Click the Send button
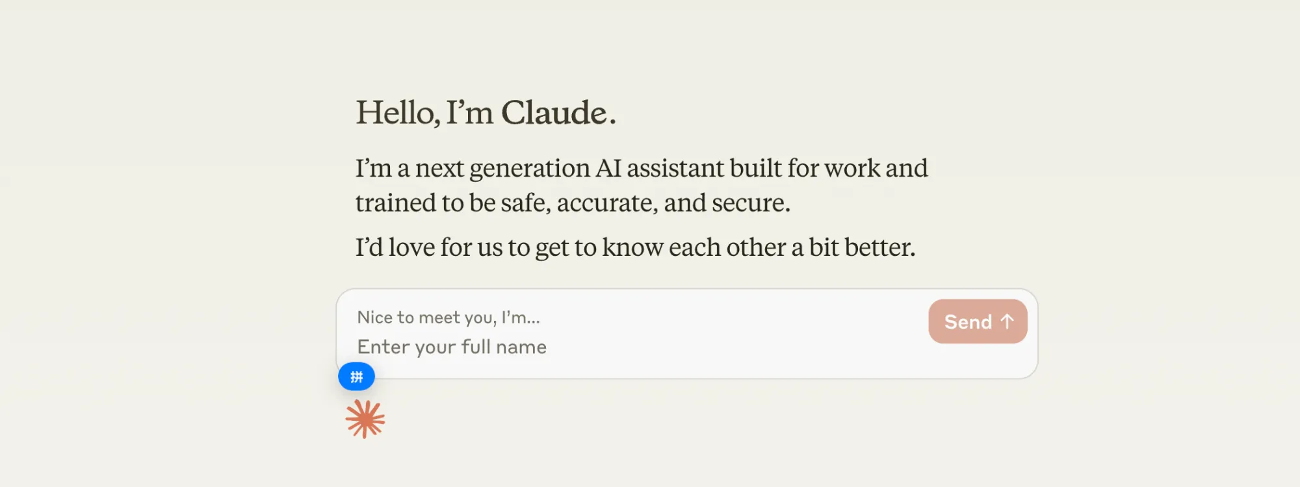This screenshot has height=487, width=1300. (x=977, y=321)
